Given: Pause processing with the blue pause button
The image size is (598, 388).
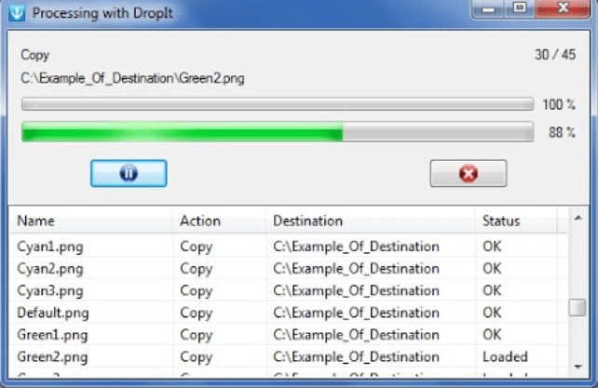Looking at the screenshot, I should pos(129,173).
